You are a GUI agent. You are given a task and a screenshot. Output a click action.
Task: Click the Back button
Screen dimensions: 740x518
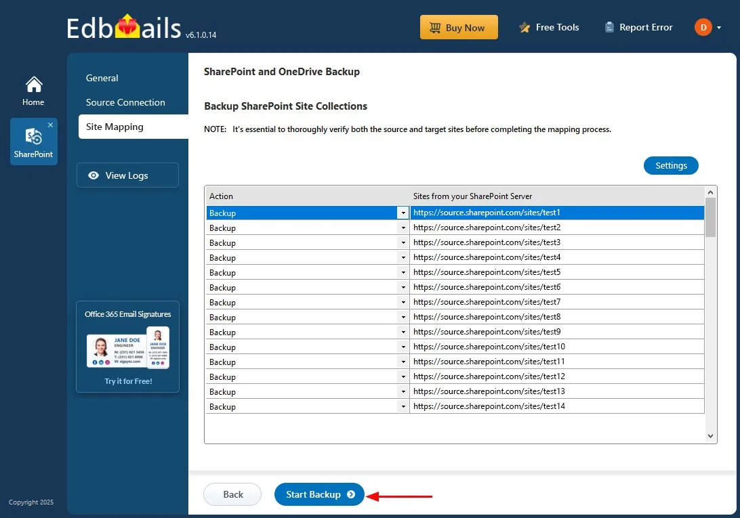click(x=232, y=494)
